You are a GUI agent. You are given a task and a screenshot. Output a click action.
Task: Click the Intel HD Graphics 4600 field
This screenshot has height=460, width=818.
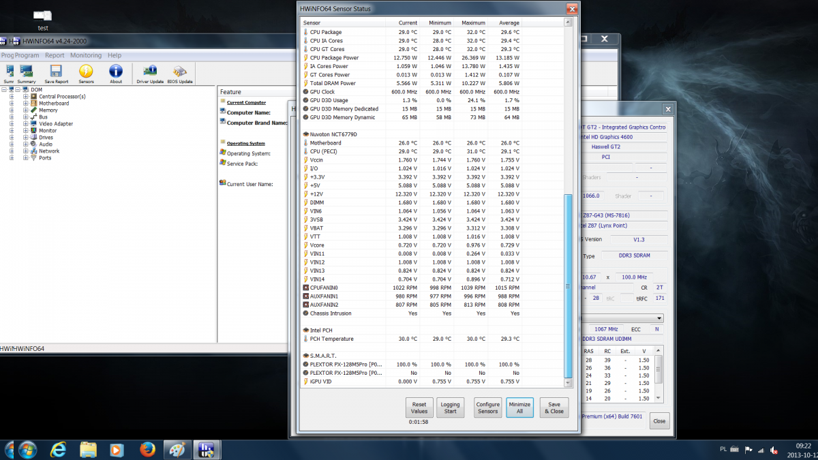tap(622, 137)
